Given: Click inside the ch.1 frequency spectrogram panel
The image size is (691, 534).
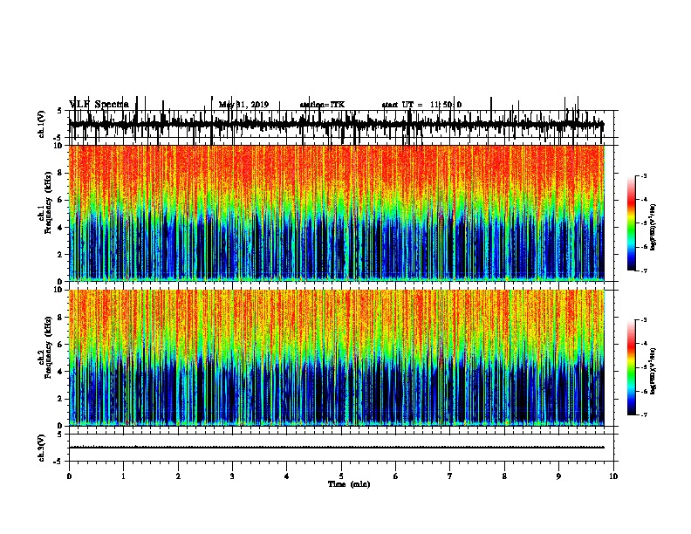Looking at the screenshot, I should click(336, 213).
